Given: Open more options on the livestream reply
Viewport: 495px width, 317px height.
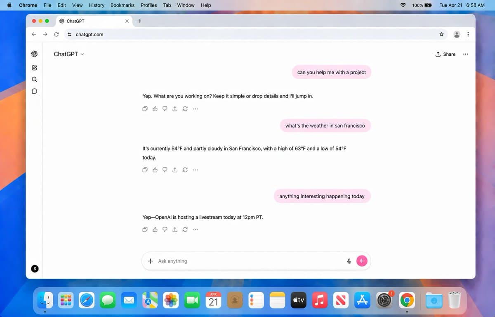Looking at the screenshot, I should coord(195,229).
